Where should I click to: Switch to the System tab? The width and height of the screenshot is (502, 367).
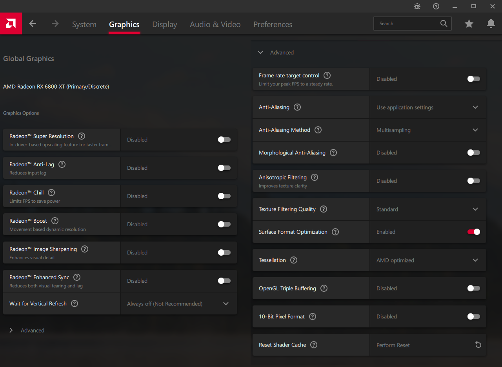coord(84,24)
